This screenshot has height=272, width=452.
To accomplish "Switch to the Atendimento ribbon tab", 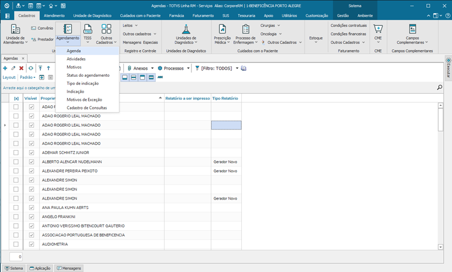I will tap(54, 15).
